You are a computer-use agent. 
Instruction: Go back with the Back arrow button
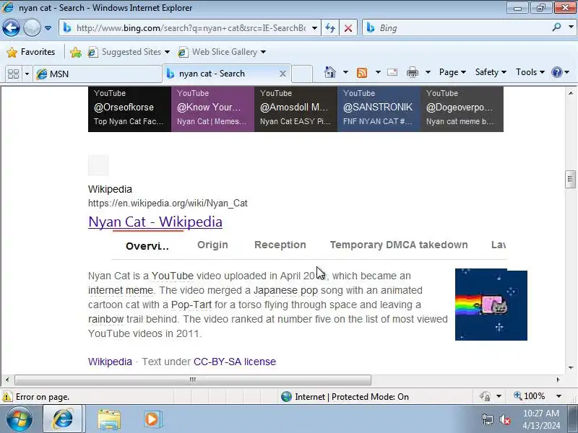(x=11, y=28)
